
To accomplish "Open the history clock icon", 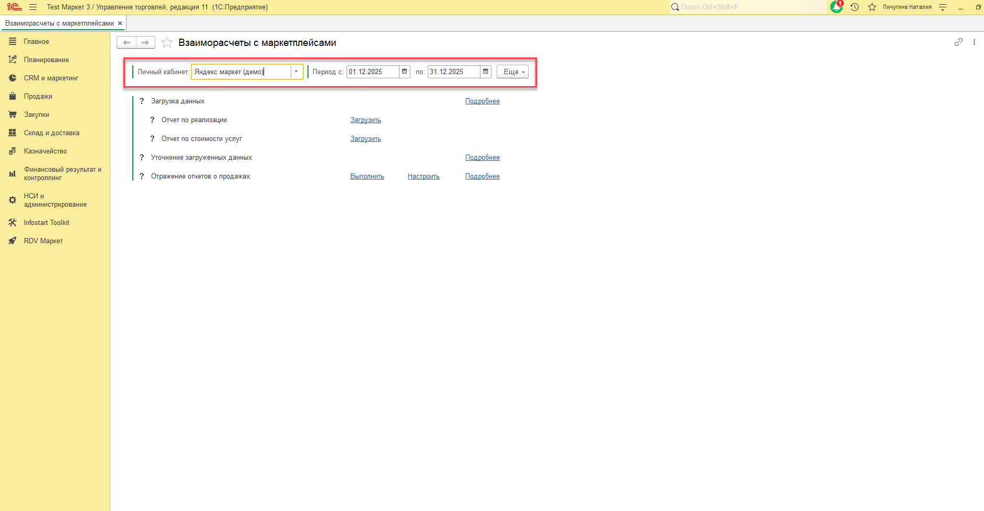I will (x=855, y=7).
